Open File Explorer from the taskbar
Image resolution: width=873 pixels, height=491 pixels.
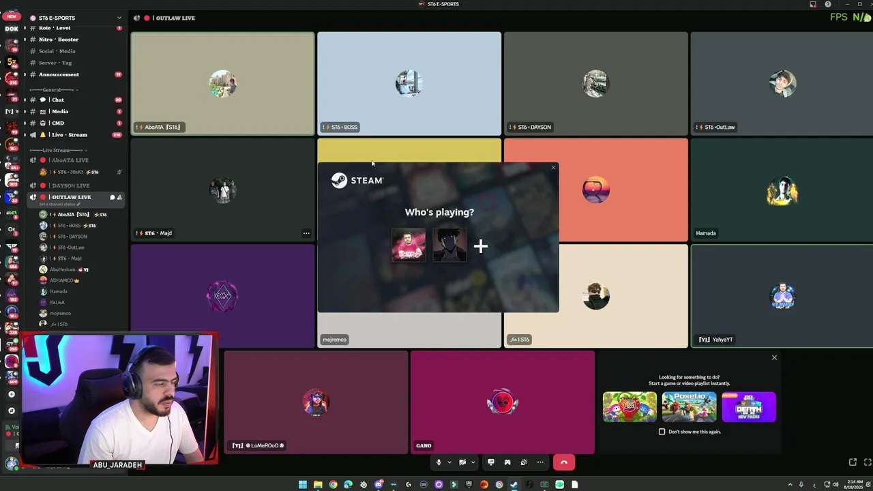coord(318,485)
